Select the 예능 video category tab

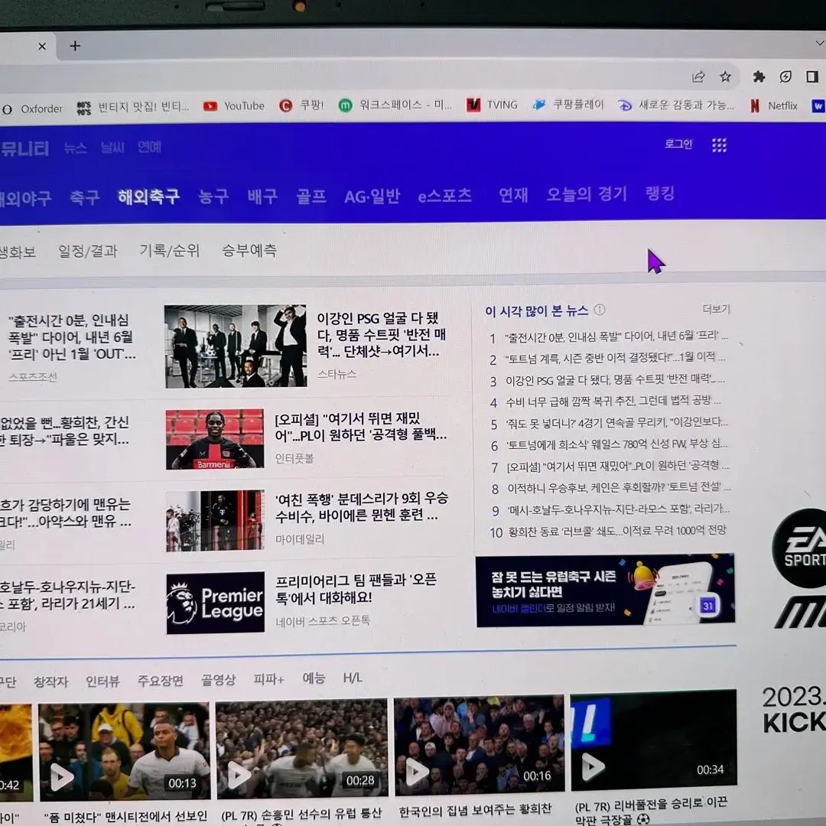click(314, 678)
